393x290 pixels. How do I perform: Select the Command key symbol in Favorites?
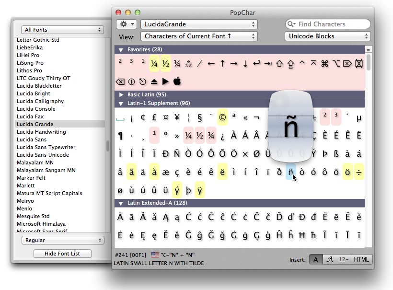pos(324,63)
